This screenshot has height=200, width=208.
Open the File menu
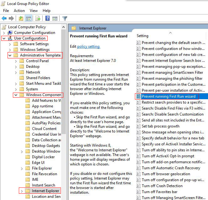(x=6, y=11)
